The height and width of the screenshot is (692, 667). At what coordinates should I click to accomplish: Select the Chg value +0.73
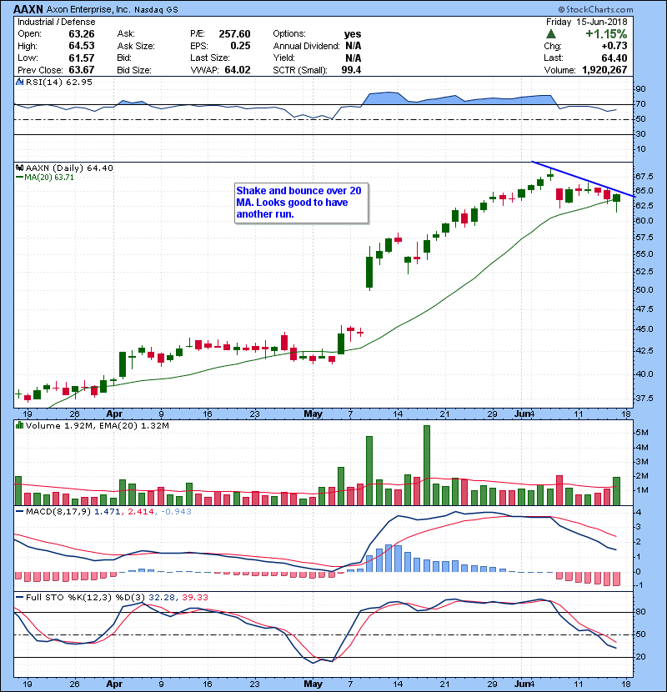pos(614,46)
